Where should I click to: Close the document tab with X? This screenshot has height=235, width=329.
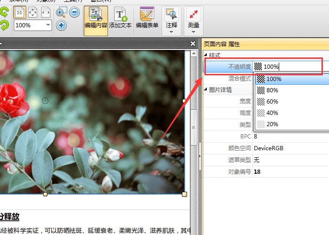tap(193, 44)
